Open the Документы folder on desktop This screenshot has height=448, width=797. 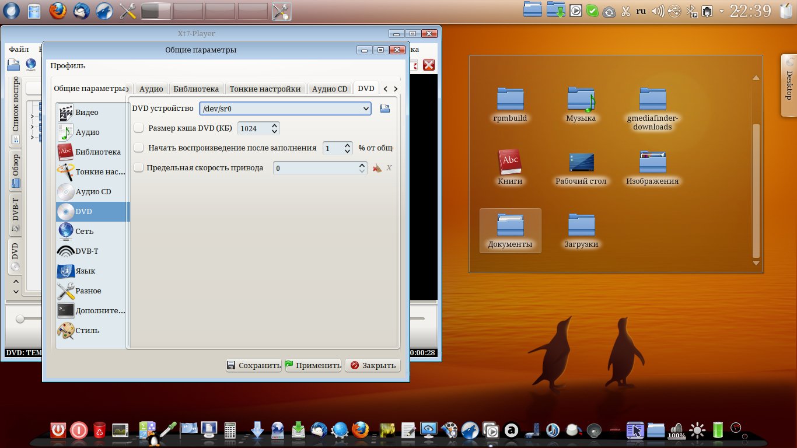510,232
